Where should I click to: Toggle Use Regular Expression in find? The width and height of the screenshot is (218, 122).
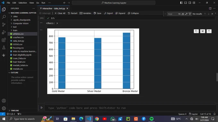click(x=186, y=14)
